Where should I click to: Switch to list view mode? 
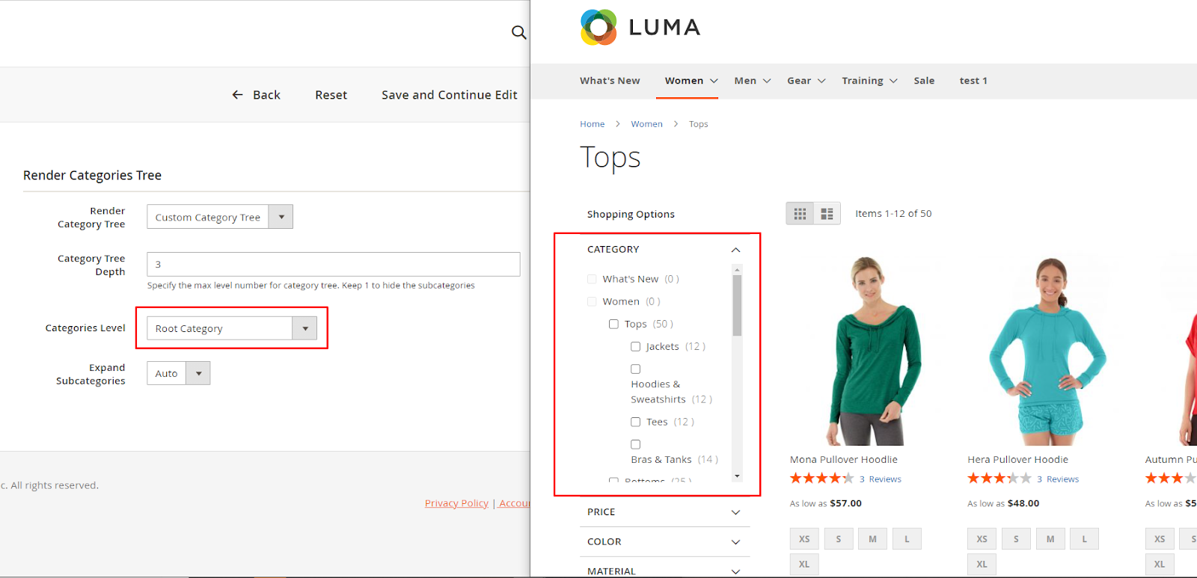827,214
